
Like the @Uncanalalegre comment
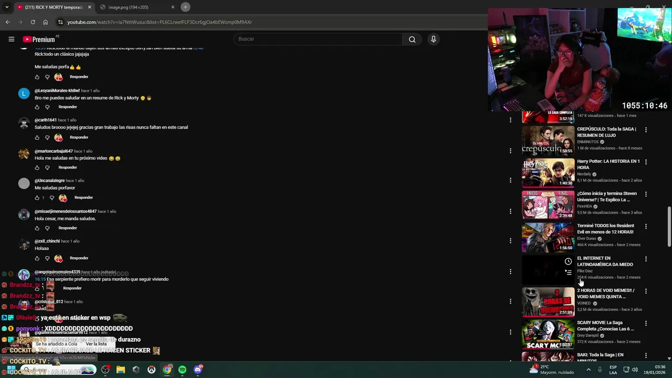pos(37,198)
